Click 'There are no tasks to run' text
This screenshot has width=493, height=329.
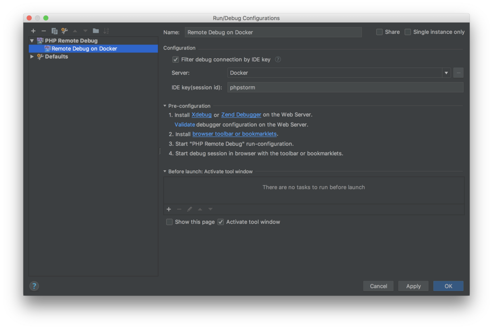(314, 187)
